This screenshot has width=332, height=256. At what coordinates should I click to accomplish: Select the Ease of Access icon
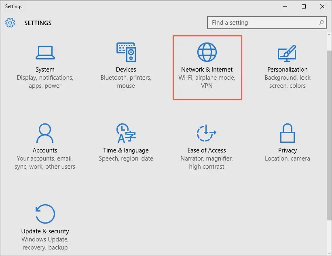pyautogui.click(x=207, y=133)
